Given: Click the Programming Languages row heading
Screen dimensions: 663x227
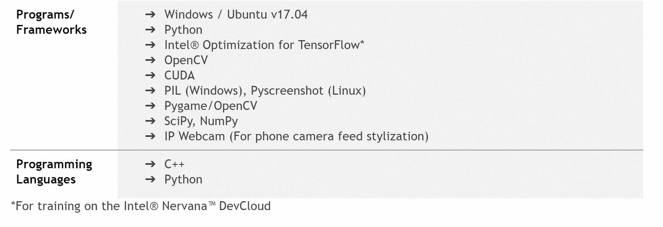Looking at the screenshot, I should tap(54, 172).
